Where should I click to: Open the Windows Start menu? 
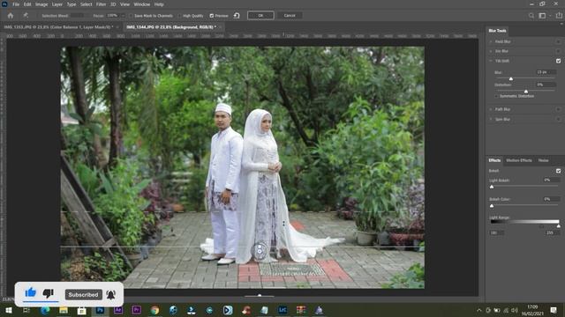(x=9, y=310)
